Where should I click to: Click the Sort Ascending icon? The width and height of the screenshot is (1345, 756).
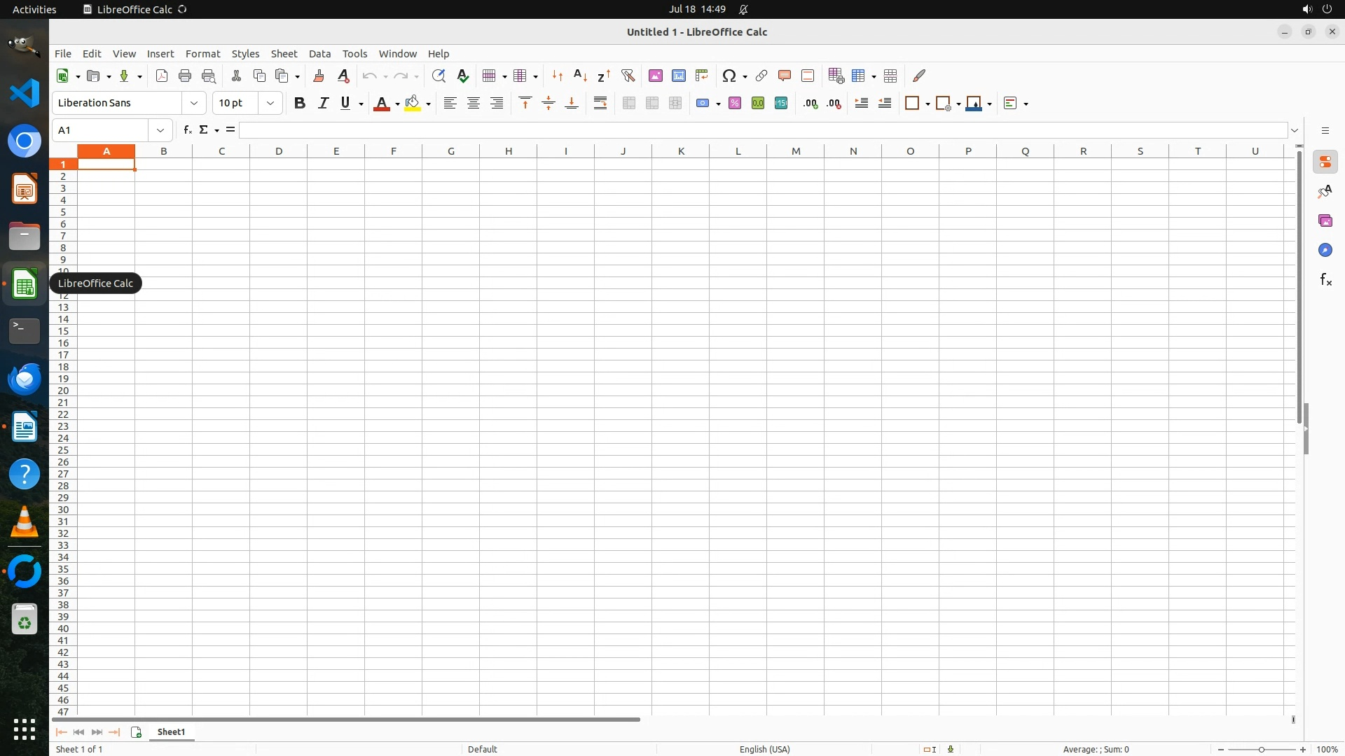tap(580, 76)
